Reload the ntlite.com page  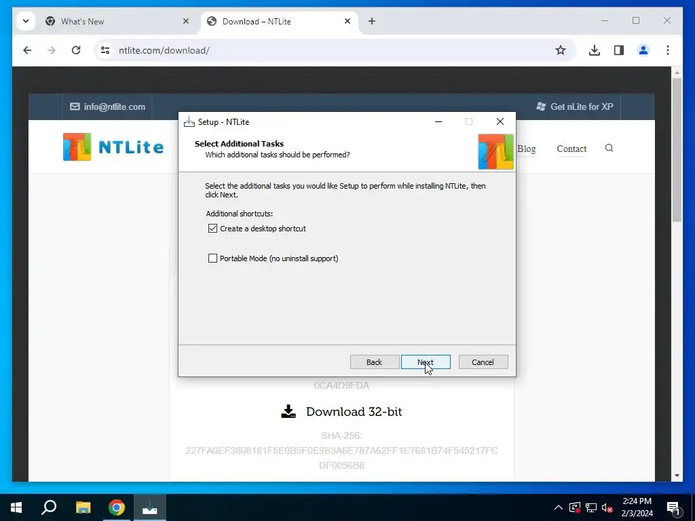(76, 50)
